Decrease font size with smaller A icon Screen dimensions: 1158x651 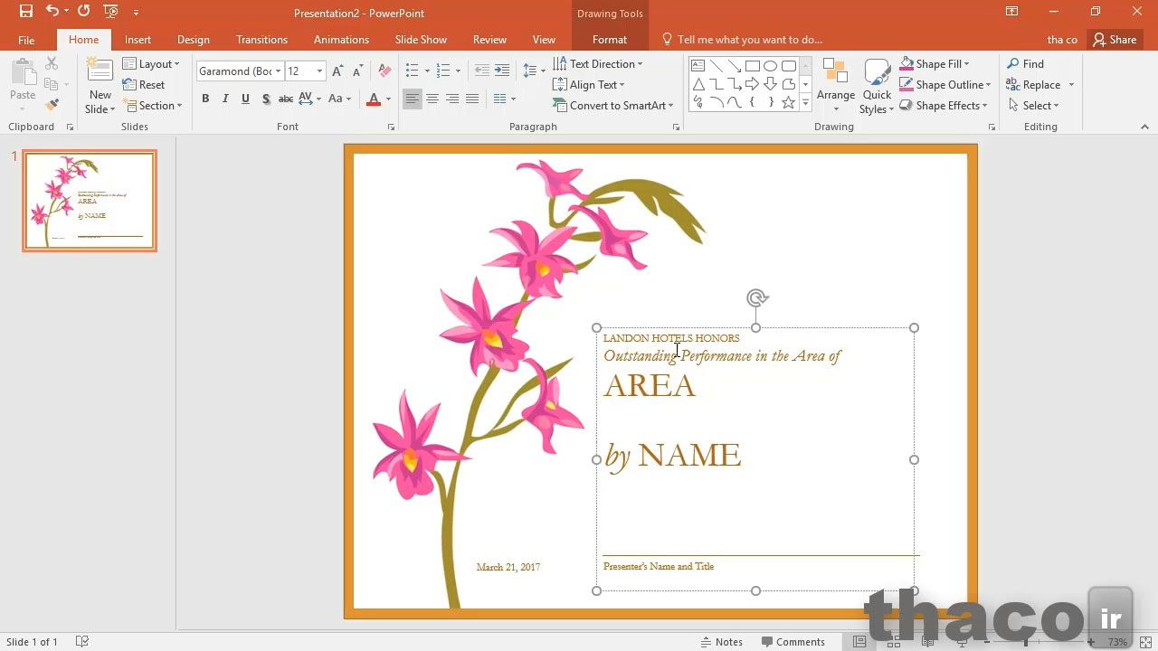coord(357,71)
